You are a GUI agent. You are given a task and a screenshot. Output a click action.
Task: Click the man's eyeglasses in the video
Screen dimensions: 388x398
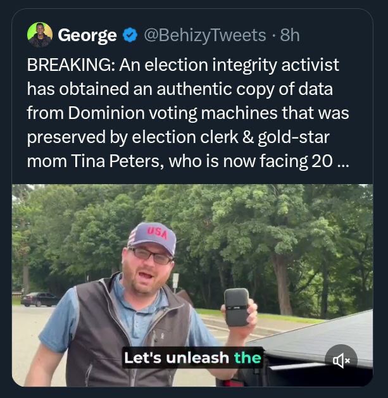click(x=152, y=256)
